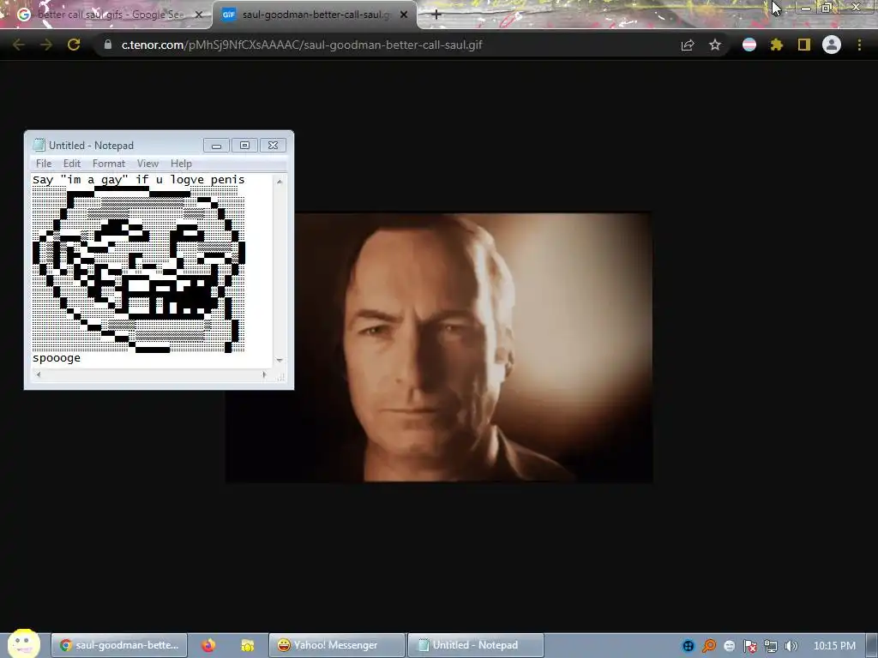
Task: Click the show desktop strip
Action: click(x=872, y=646)
